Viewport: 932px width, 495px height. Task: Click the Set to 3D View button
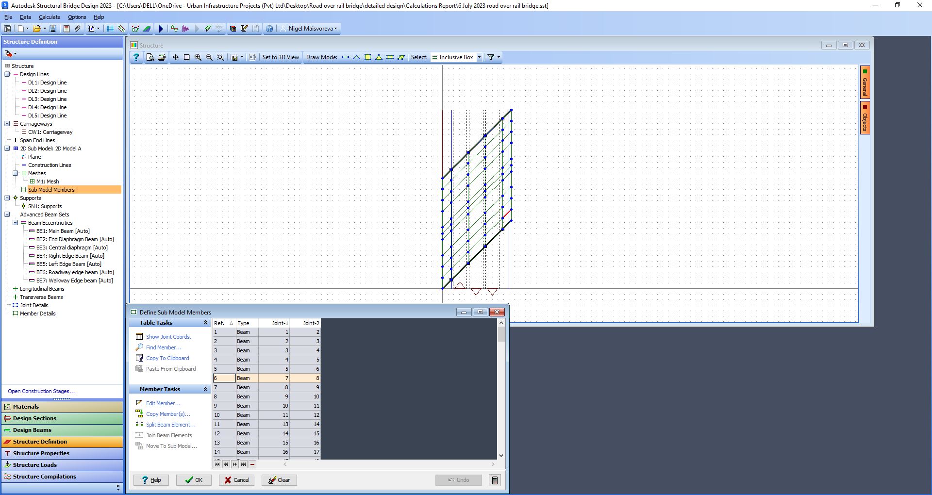coord(281,57)
